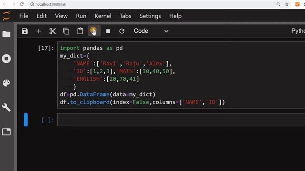Click the line containing 'MATH':[30,40,50]
Screen dimensions: 305x171
click(x=124, y=71)
